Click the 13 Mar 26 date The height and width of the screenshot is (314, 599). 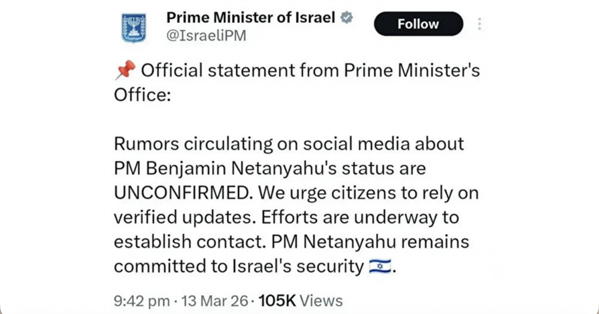pyautogui.click(x=215, y=301)
